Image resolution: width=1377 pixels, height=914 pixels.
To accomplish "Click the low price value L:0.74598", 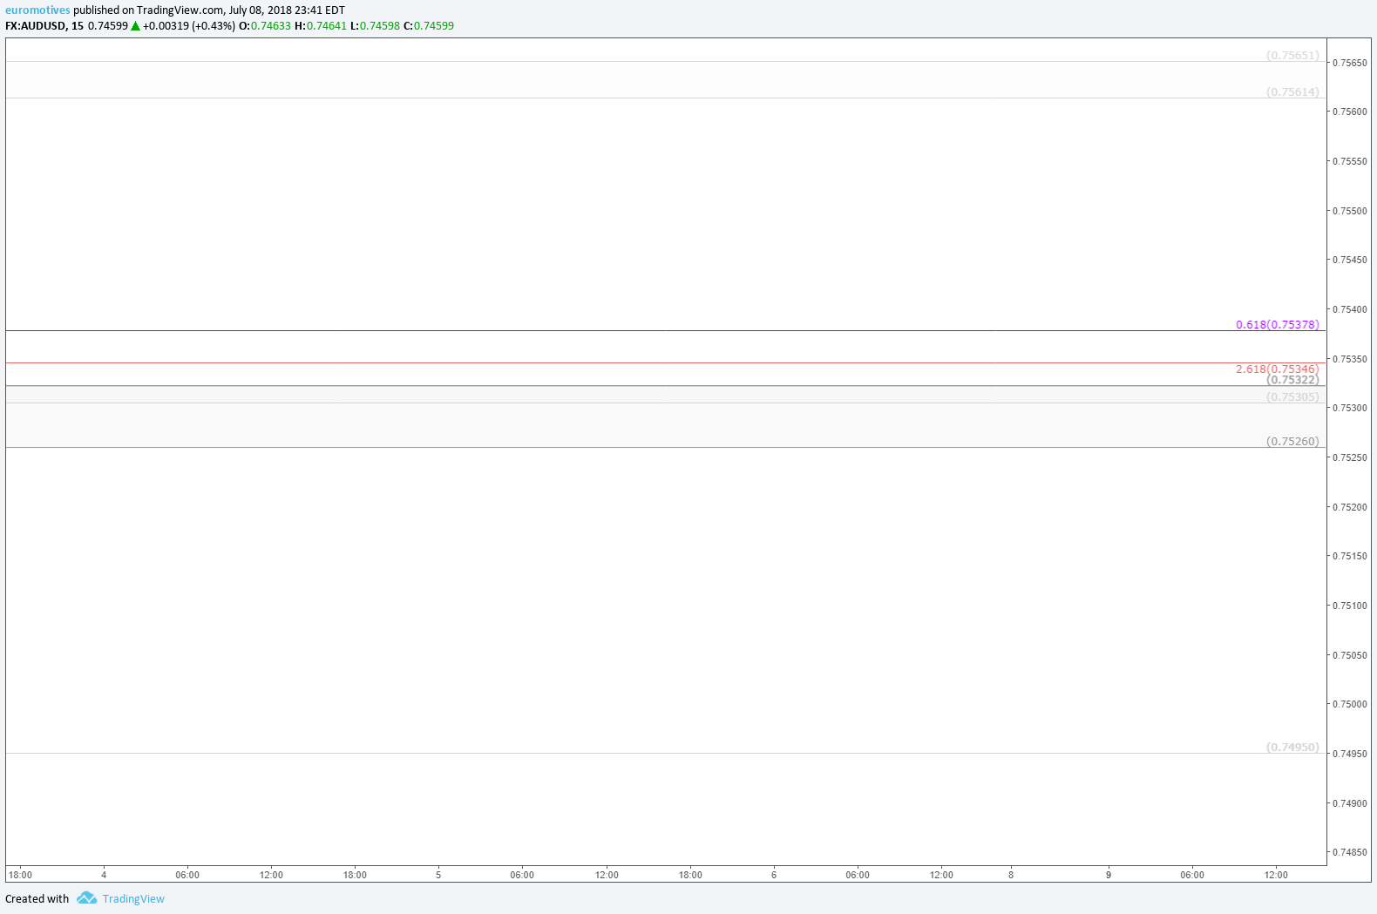I will (375, 26).
